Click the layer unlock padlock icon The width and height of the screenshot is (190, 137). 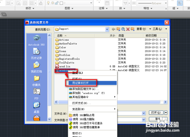click(x=57, y=3)
